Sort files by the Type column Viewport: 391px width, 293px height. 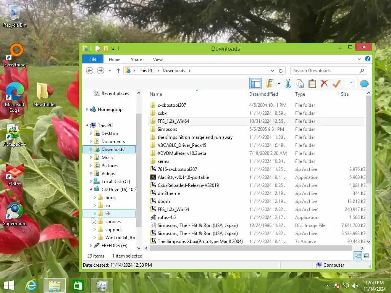click(x=300, y=94)
